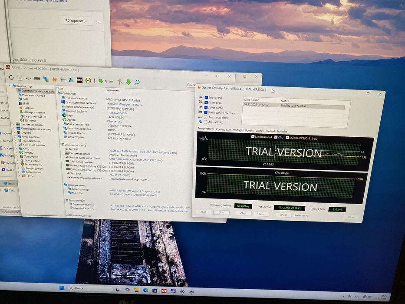Switch to the Temperatures tab
The width and height of the screenshot is (405, 304).
click(x=206, y=129)
